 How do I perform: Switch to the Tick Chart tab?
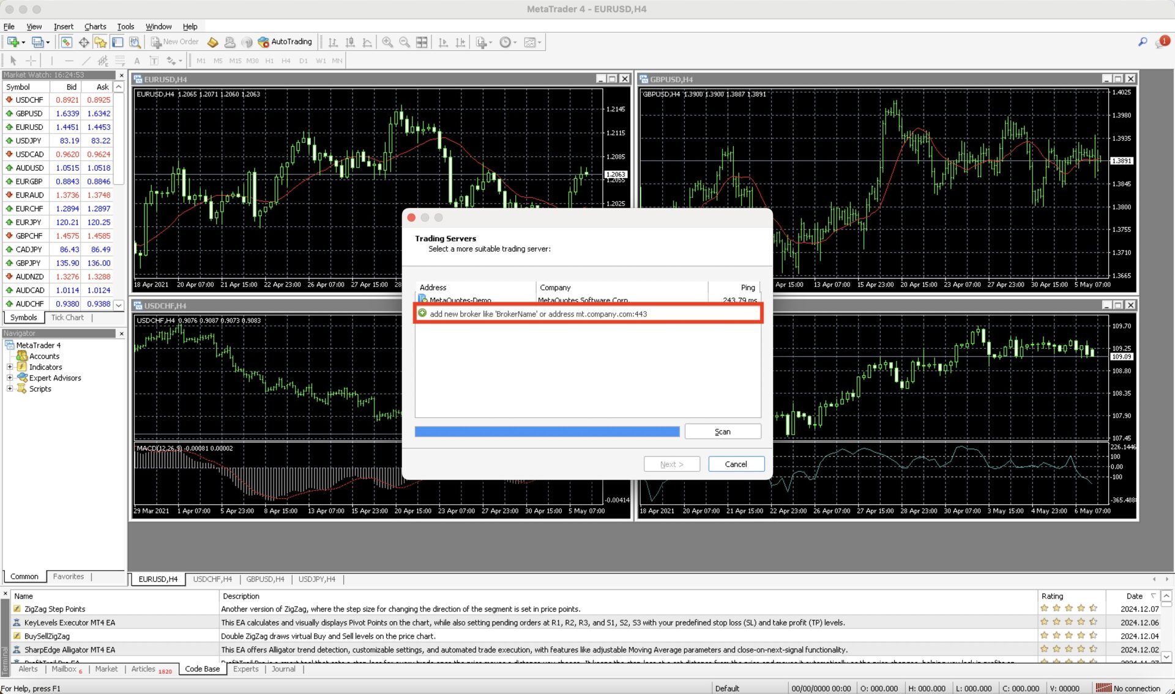(x=67, y=318)
